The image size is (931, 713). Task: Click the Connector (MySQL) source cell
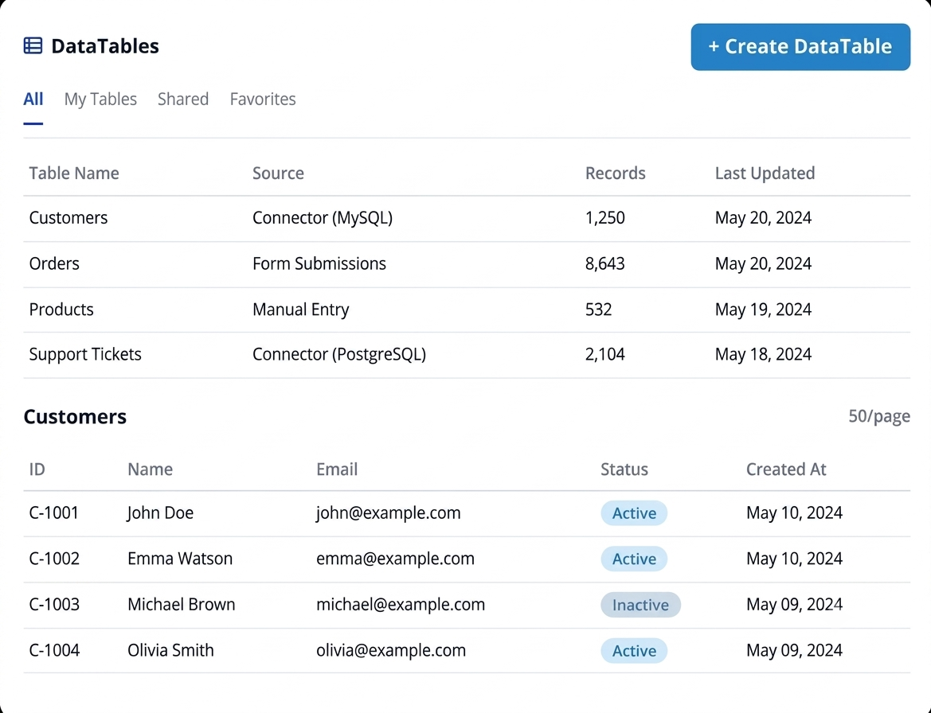[323, 218]
